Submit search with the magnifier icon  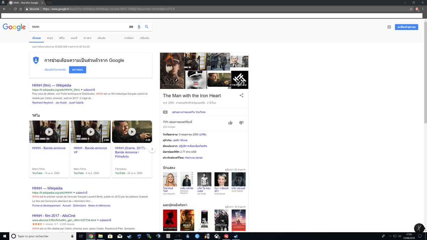(x=147, y=27)
